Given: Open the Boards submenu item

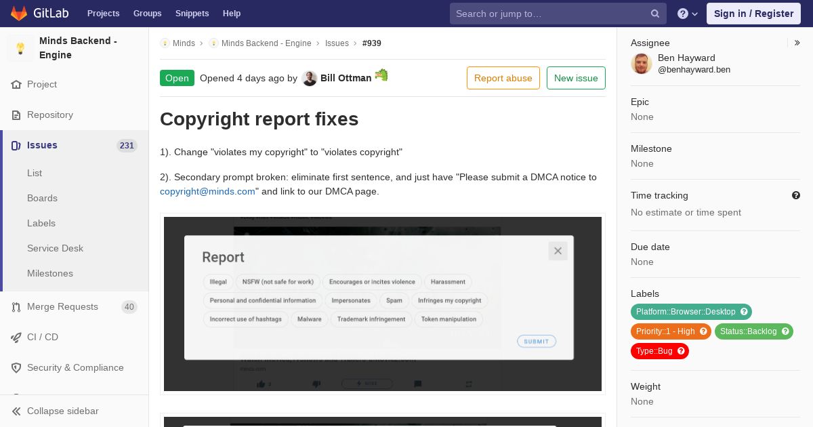Looking at the screenshot, I should (x=42, y=198).
